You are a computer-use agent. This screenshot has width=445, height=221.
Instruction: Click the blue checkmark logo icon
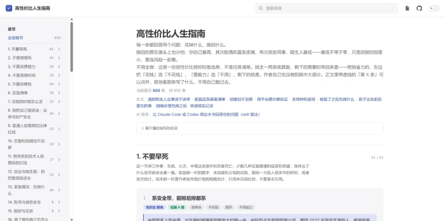click(9, 8)
